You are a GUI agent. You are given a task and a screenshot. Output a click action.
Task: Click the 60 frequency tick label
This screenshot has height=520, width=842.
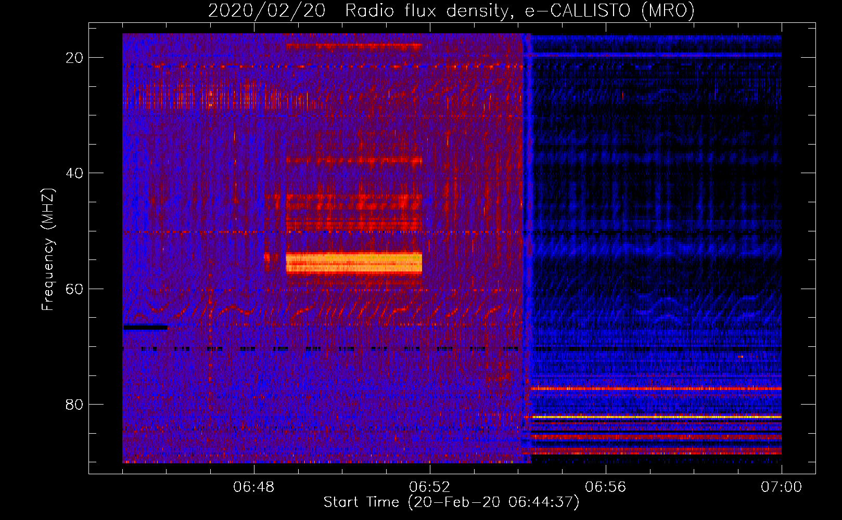74,289
